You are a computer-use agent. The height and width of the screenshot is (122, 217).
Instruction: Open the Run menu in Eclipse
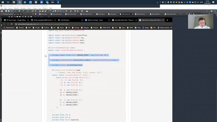click(x=40, y=8)
